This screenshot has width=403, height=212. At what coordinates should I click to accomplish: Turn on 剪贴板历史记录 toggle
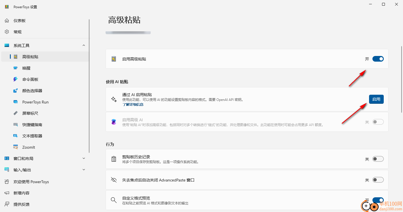coord(378,159)
